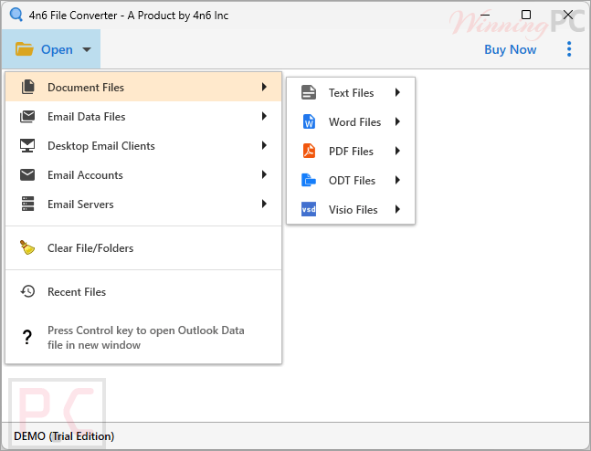Select Text Files in the submenu
The image size is (591, 451).
[351, 93]
